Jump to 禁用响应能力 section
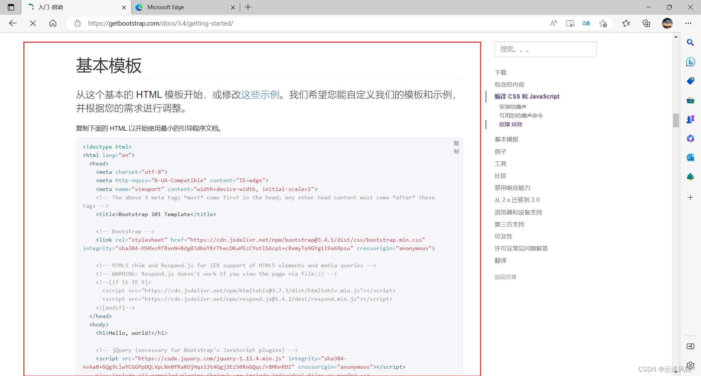 click(512, 188)
